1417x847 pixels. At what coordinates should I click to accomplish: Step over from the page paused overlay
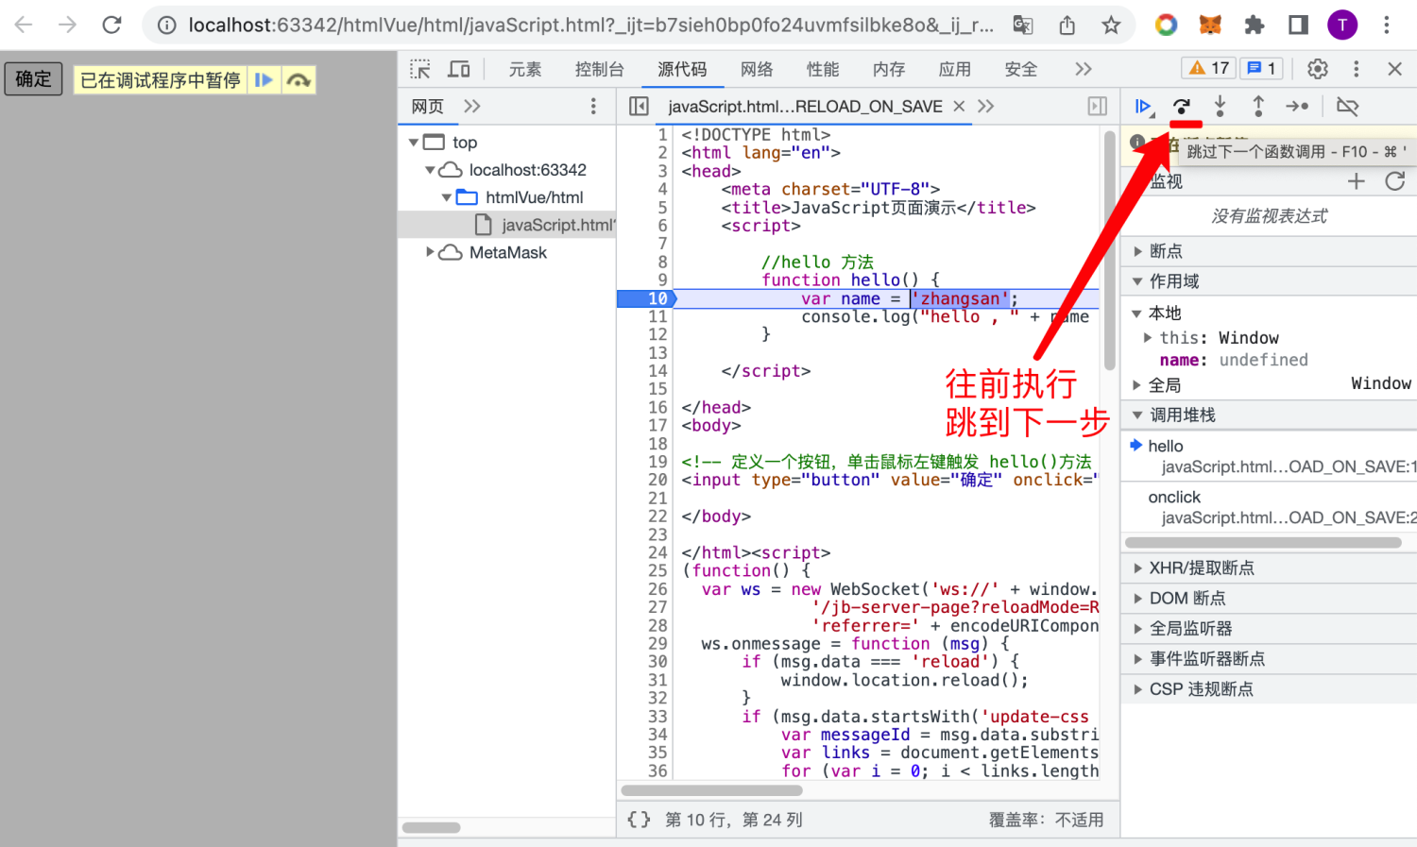[299, 80]
